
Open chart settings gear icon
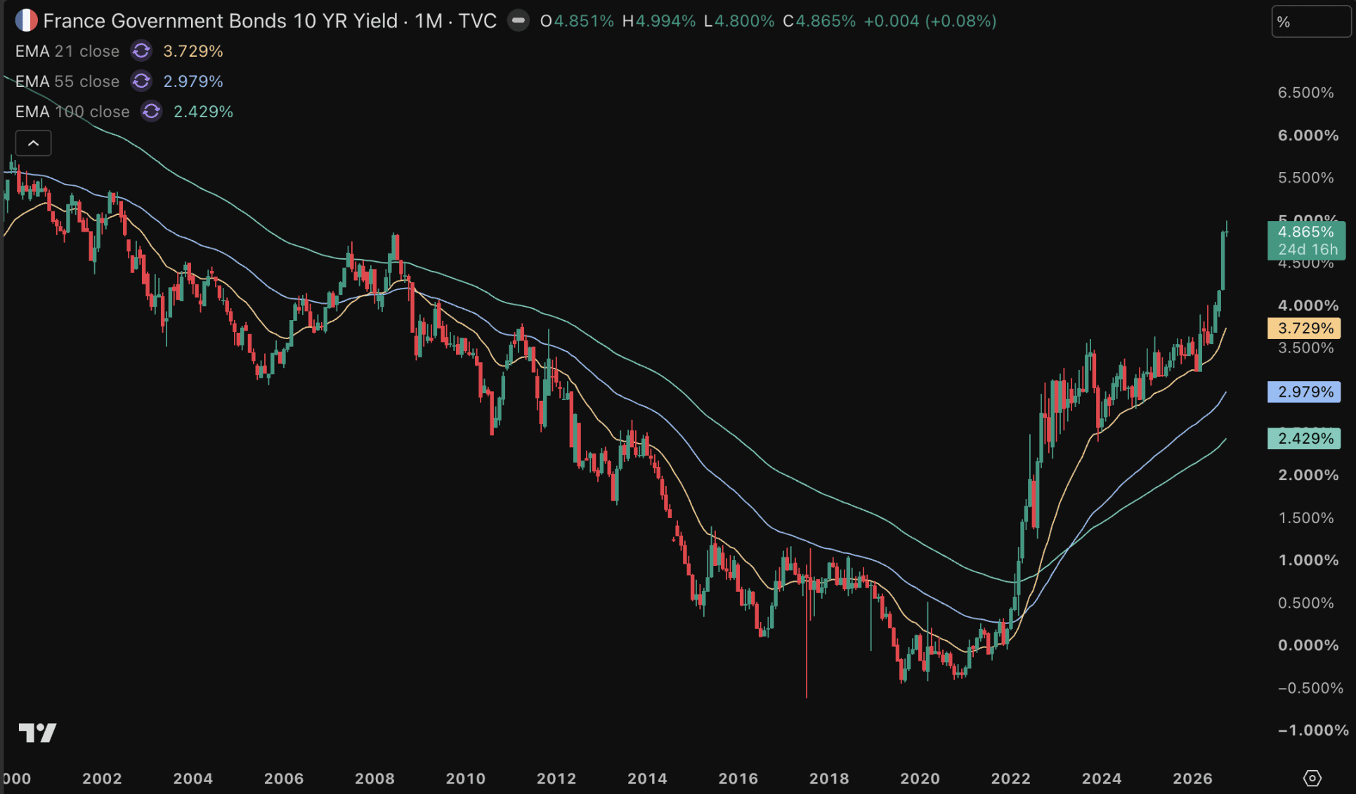(1312, 778)
